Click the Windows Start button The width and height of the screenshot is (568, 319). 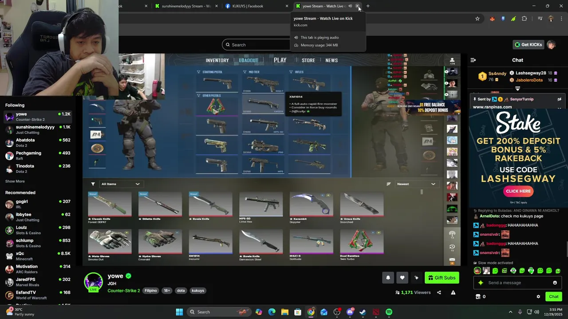point(179,312)
